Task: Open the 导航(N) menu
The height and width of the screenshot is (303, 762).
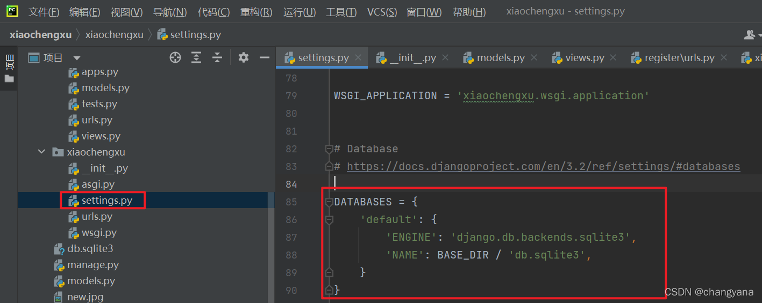Action: point(170,12)
